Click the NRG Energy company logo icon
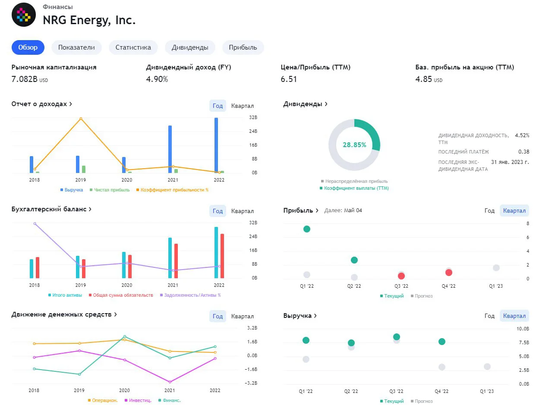 pos(24,15)
